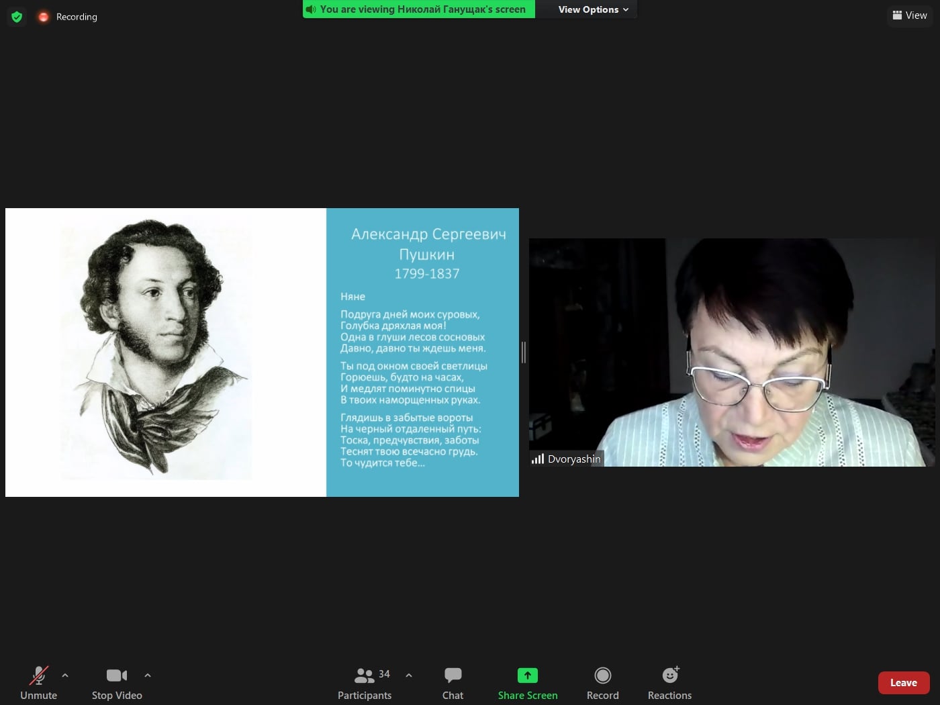Open the Chat panel
The height and width of the screenshot is (705, 940).
tap(453, 683)
